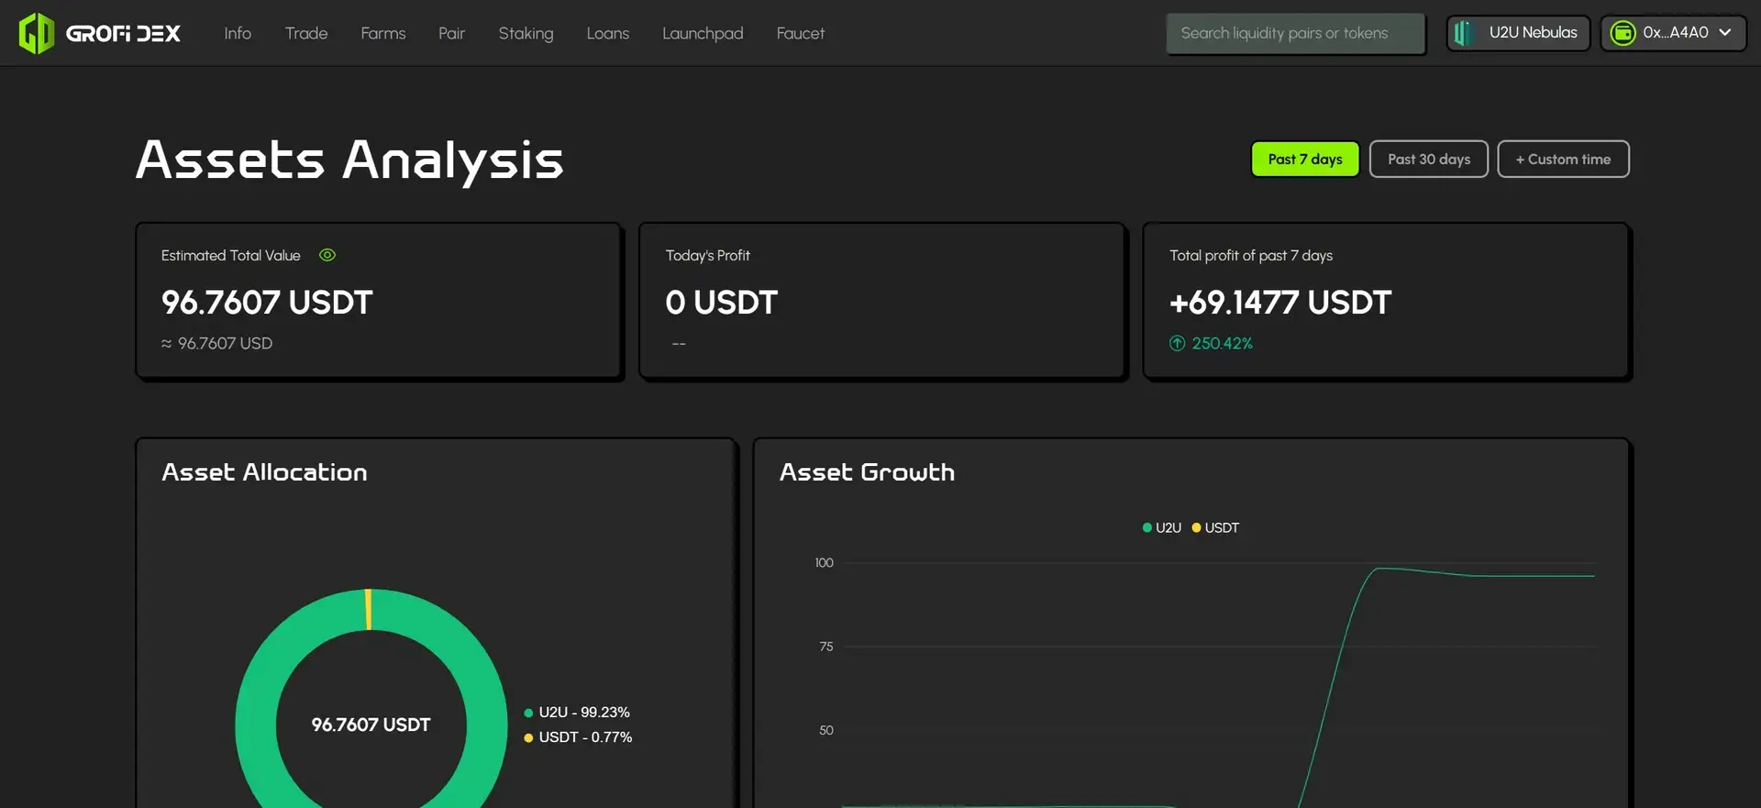Click the U2U 99.23% allocation legend dot
Image resolution: width=1761 pixels, height=808 pixels.
pos(528,713)
